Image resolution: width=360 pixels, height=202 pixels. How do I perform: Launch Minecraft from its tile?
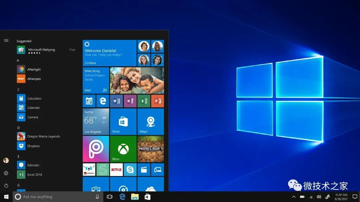[x=150, y=148]
